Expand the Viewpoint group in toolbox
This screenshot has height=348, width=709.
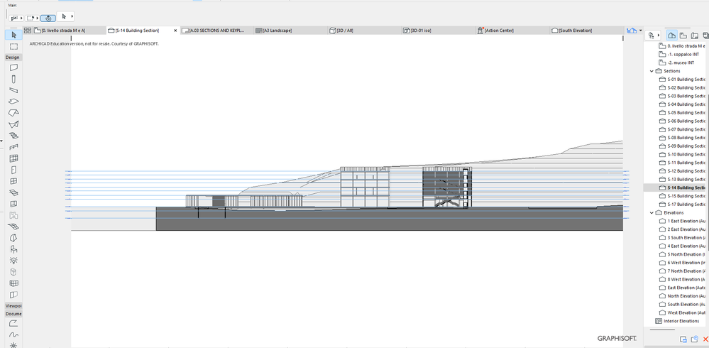point(13,306)
